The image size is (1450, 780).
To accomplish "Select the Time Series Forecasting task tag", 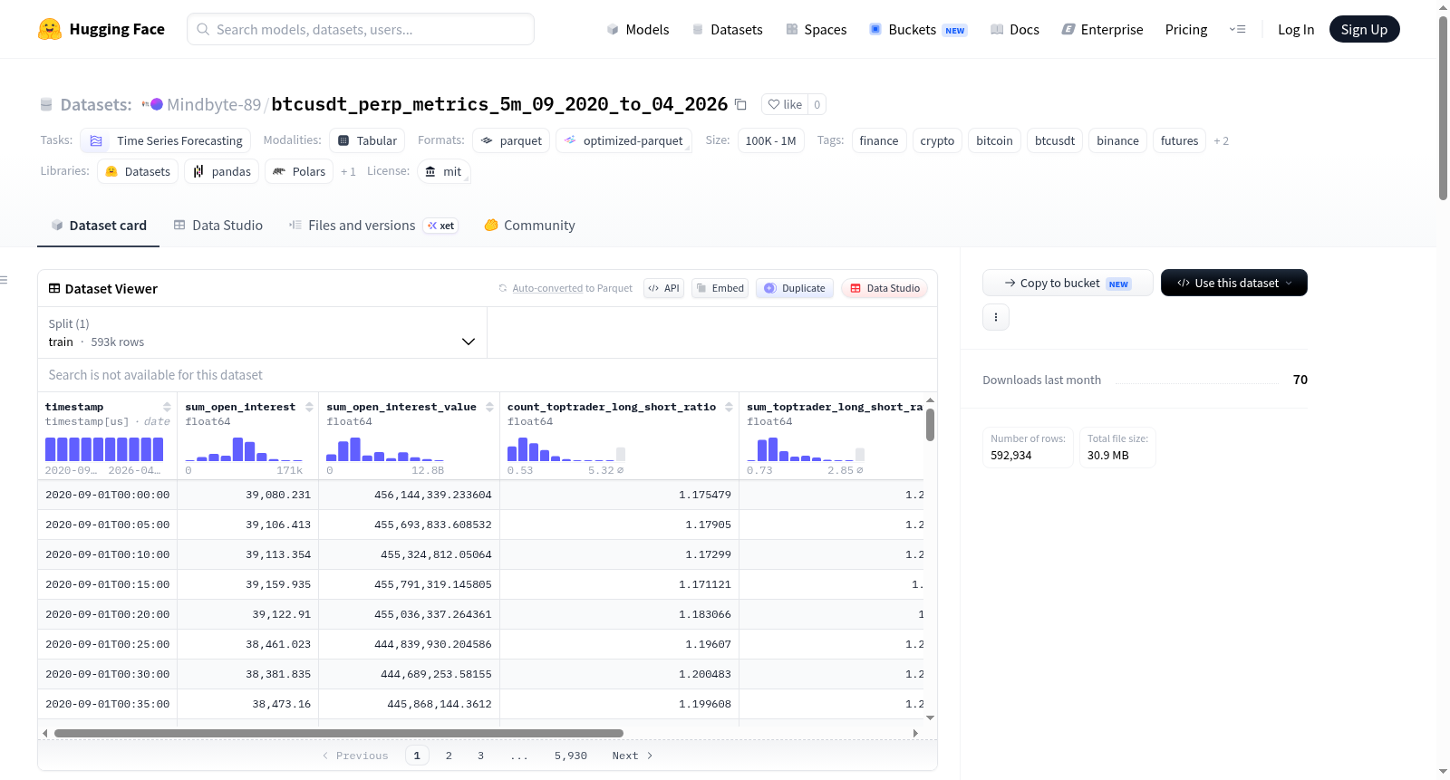I will (x=166, y=140).
